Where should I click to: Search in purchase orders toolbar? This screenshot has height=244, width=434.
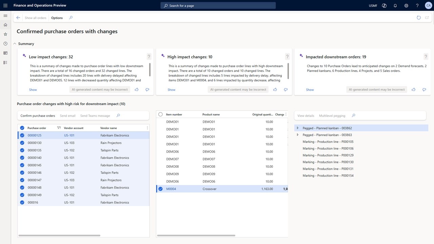(118, 116)
